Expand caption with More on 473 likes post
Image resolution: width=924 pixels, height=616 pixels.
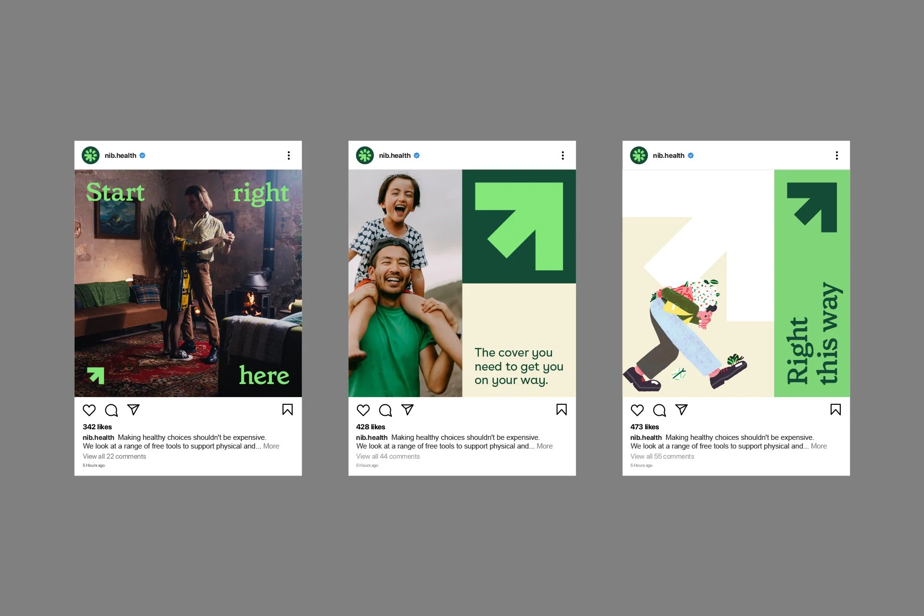(x=819, y=446)
